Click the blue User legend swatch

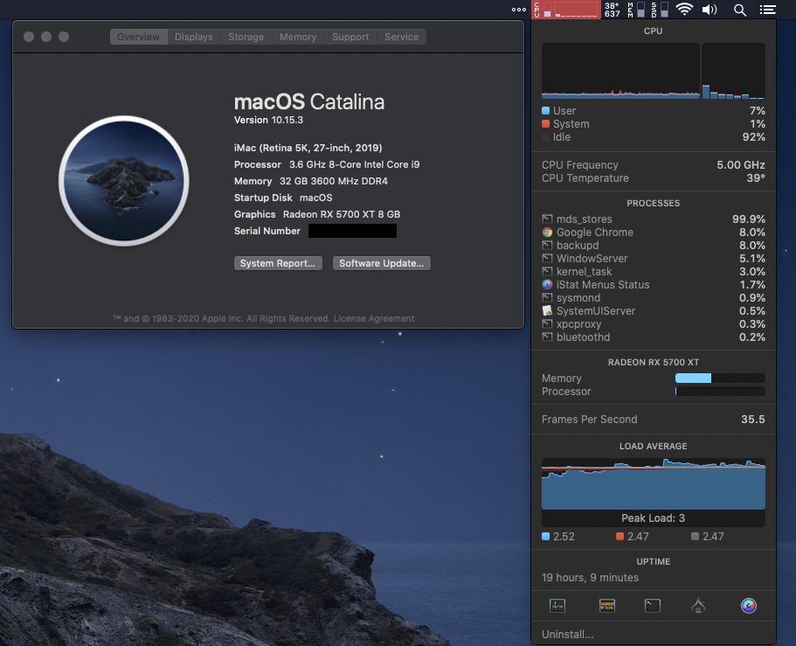pos(546,110)
